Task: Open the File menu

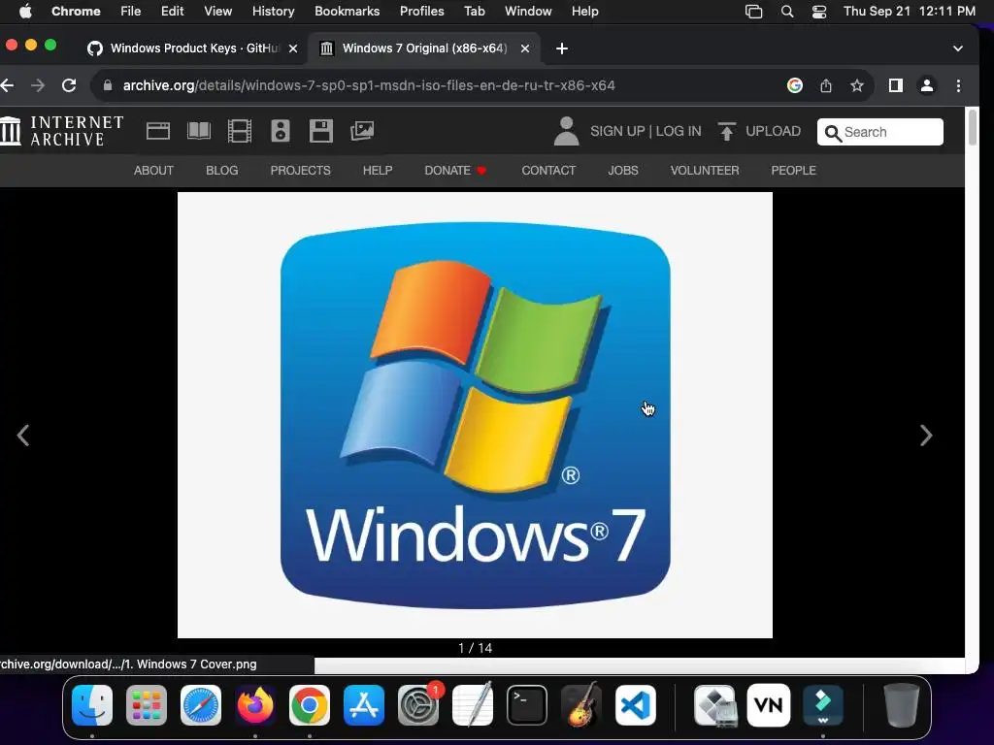Action: pos(131,12)
